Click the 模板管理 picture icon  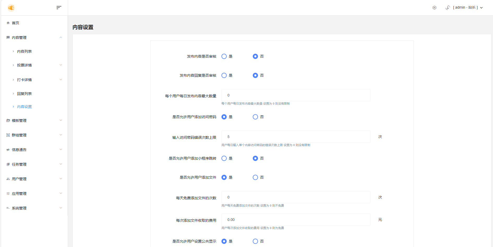coord(8,121)
